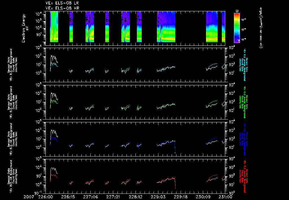Select the "Electron Energy eV" axis label

point(25,28)
